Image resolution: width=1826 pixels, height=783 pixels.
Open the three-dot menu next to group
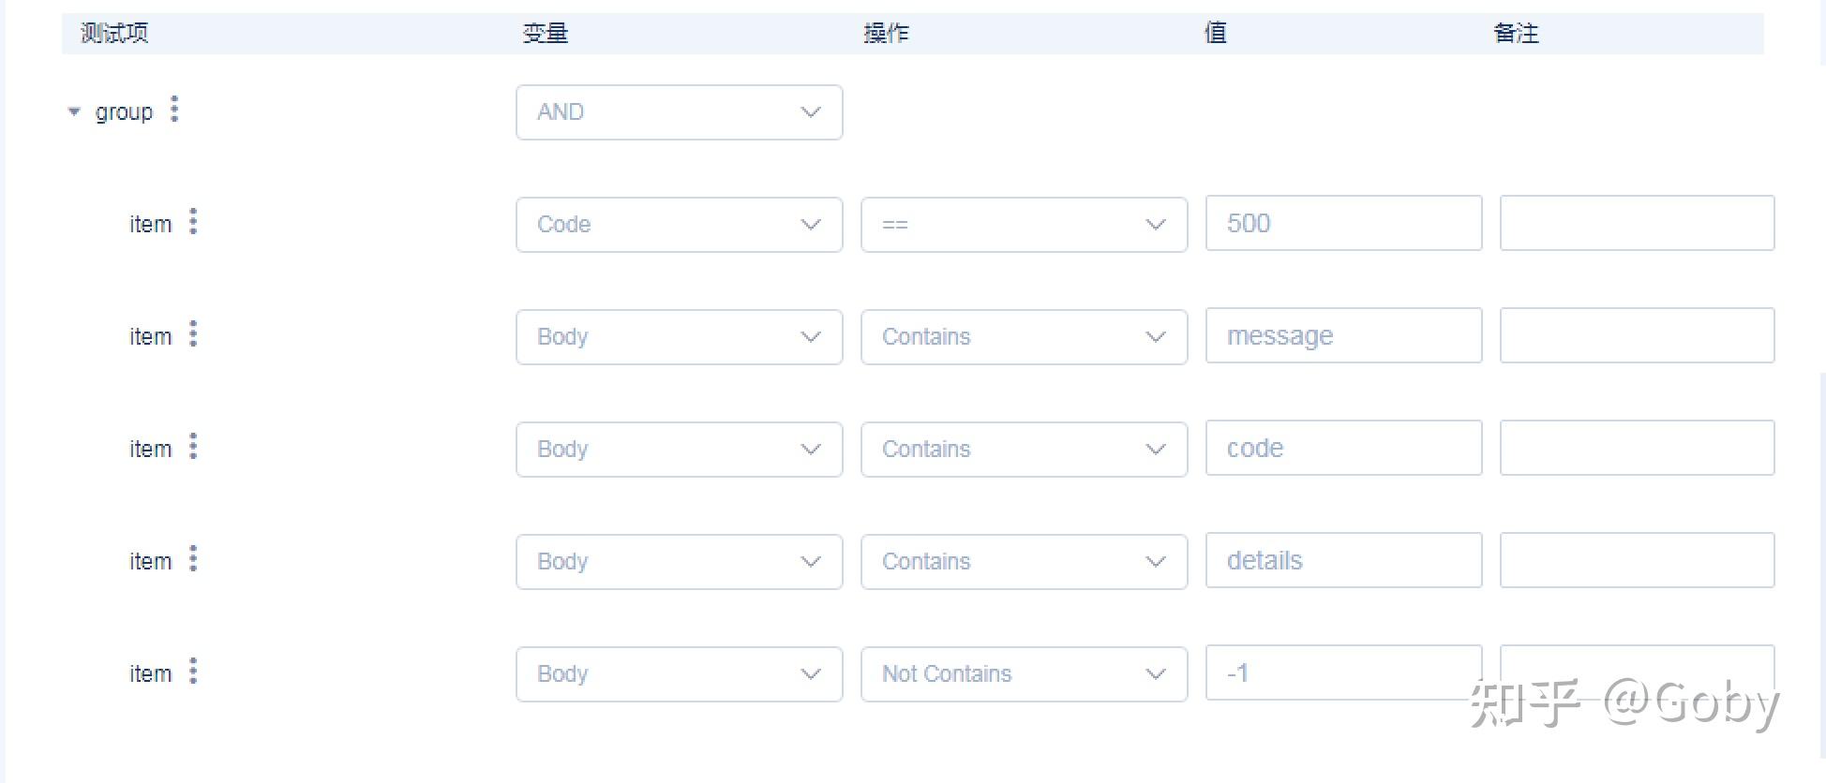pos(174,110)
